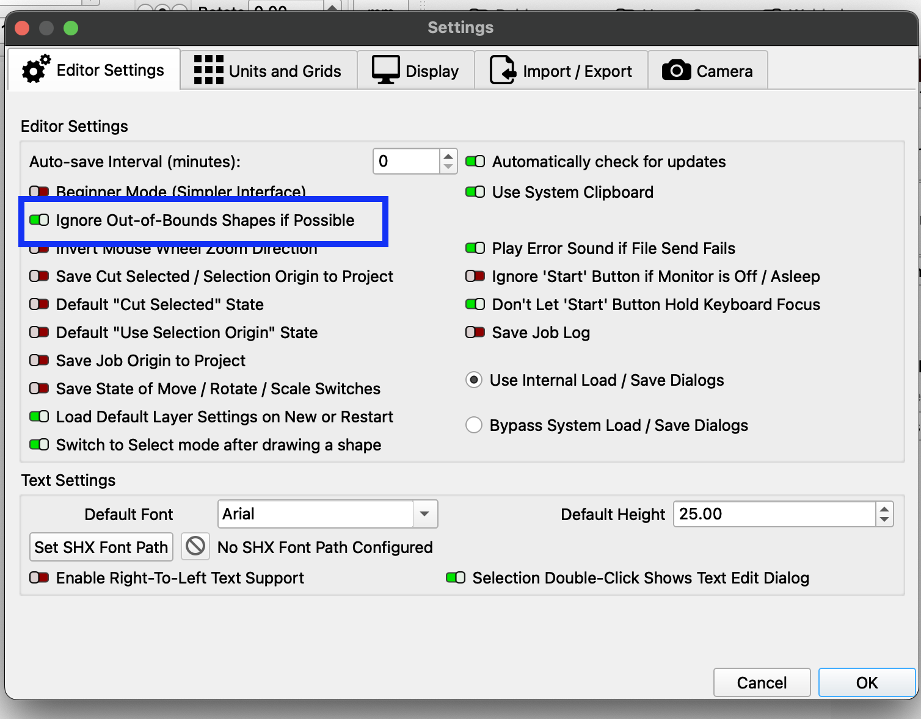
Task: Toggle Ignore Out-of-Bounds Shapes if Possible
Action: [x=40, y=220]
